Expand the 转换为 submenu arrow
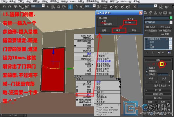This screenshot has width=174, height=117. coord(119,105)
